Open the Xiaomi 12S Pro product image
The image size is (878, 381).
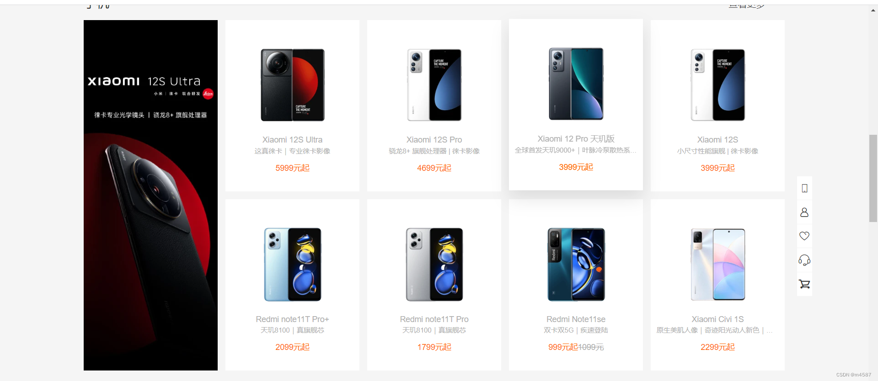pos(434,85)
